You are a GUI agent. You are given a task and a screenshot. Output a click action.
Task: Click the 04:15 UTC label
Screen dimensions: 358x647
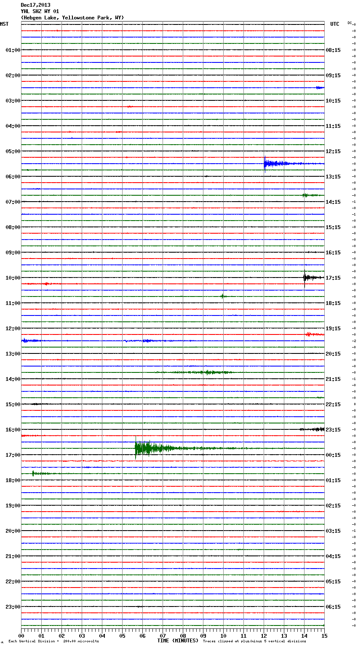333,556
